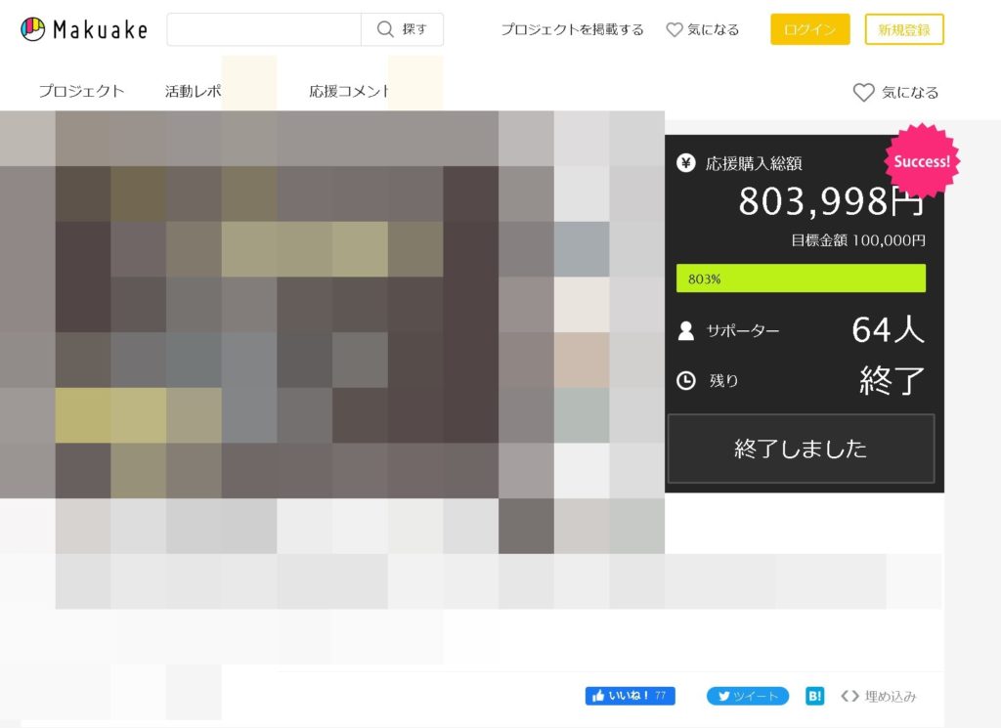Click the Makuake logo
This screenshot has width=1001, height=728.
[84, 29]
